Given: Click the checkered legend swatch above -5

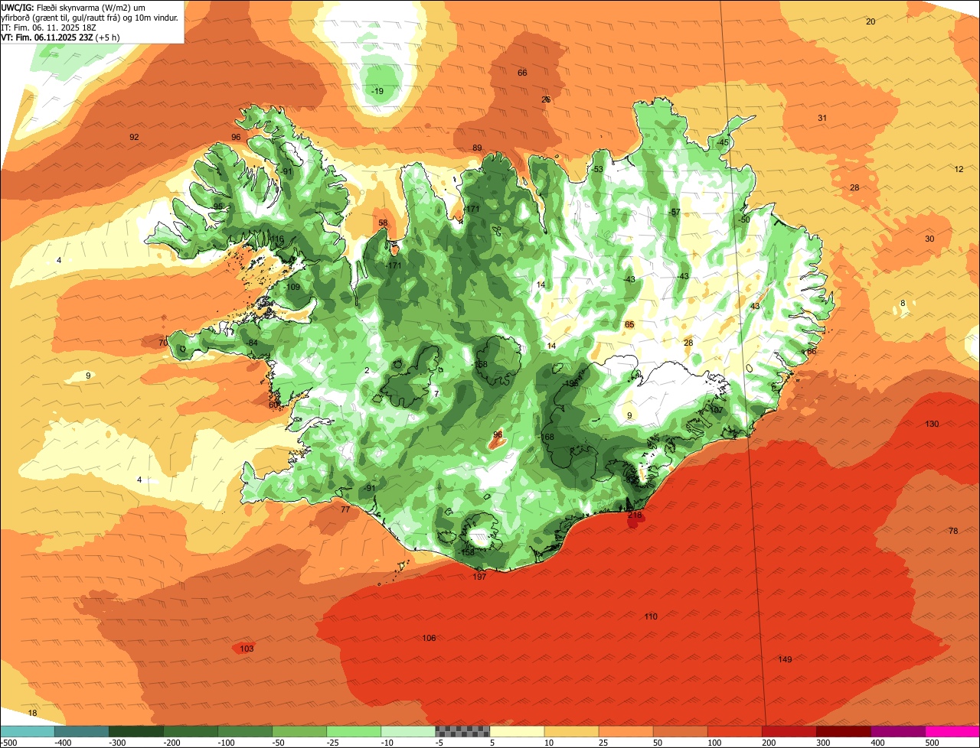Looking at the screenshot, I should click(462, 731).
